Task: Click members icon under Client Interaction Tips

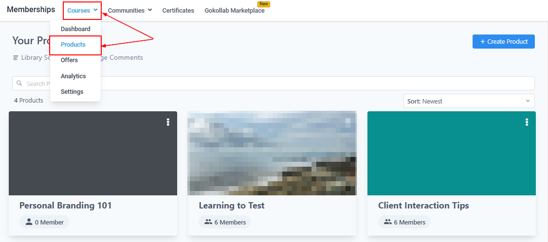Action: pyautogui.click(x=387, y=222)
